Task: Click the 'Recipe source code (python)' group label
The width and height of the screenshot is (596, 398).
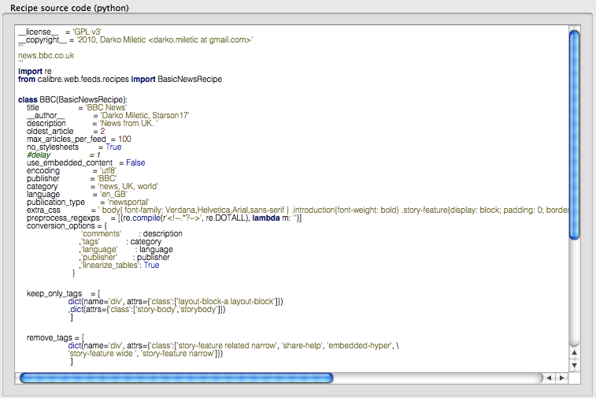Action: pos(69,8)
